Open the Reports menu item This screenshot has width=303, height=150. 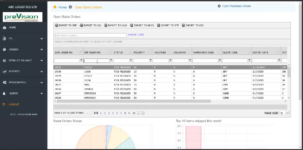[14, 72]
